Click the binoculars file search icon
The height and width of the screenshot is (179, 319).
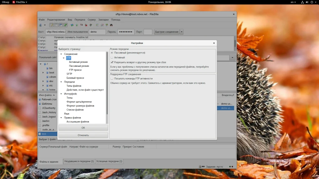[111, 25]
